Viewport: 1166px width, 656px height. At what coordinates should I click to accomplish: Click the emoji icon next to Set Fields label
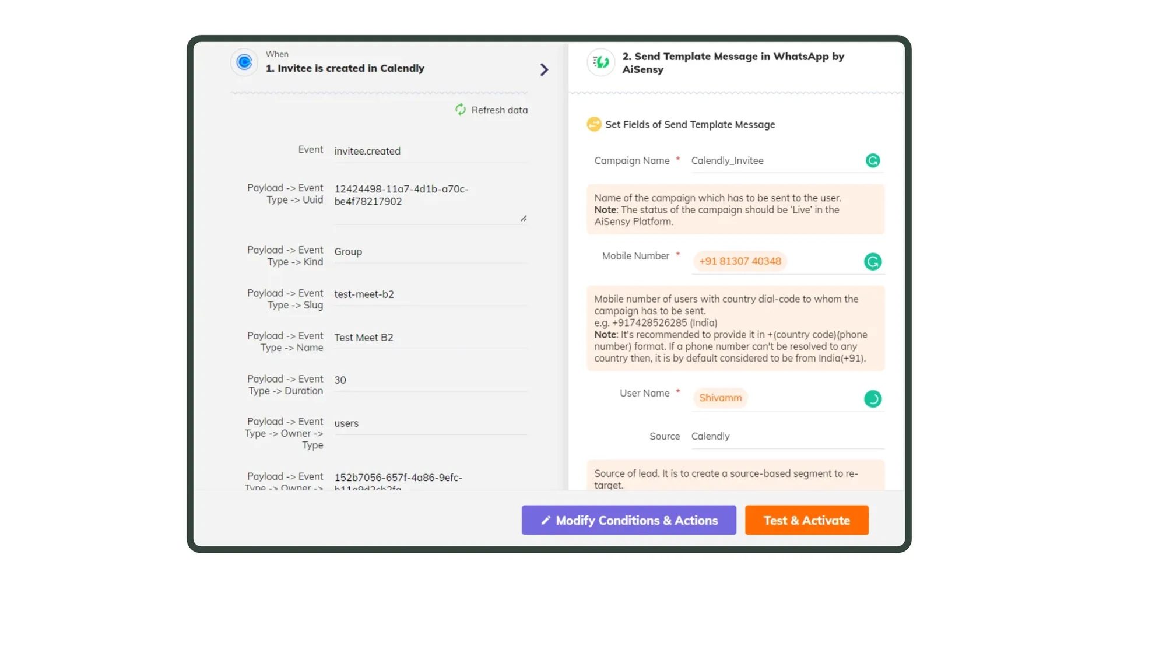tap(594, 124)
